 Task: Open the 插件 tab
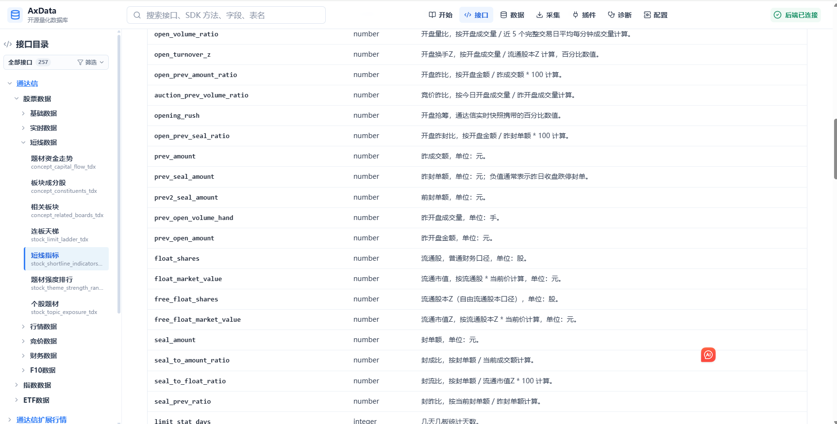click(x=584, y=15)
